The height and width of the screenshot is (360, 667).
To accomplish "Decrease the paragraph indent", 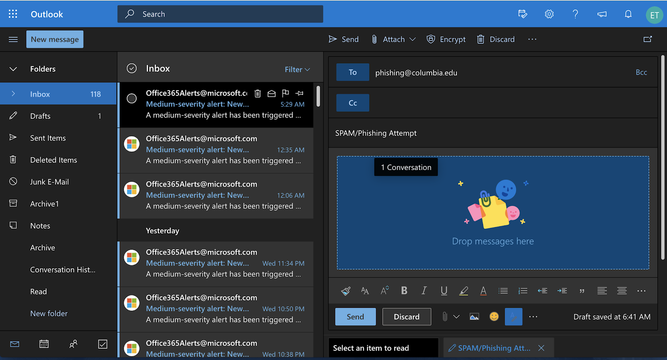I will (542, 291).
